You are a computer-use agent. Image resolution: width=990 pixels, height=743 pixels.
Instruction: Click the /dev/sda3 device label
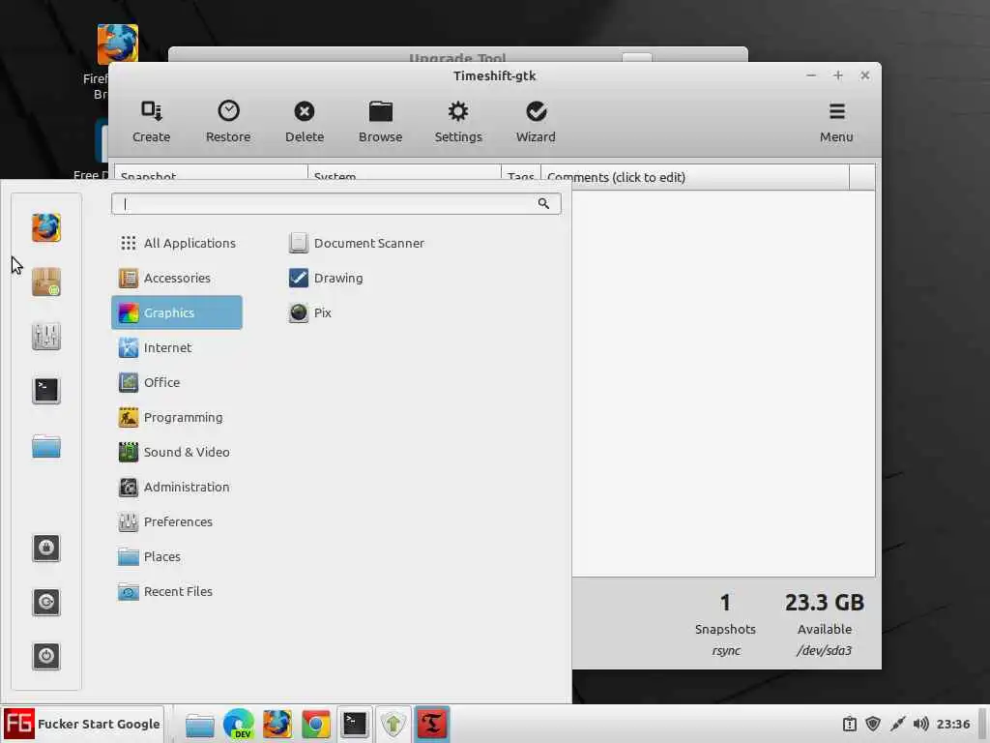coord(824,650)
